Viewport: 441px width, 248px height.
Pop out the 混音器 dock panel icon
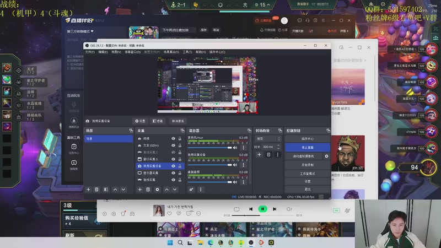click(x=249, y=131)
